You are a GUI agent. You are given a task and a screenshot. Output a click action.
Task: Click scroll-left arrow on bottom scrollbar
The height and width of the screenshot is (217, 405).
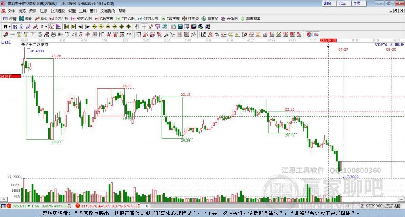146,206
